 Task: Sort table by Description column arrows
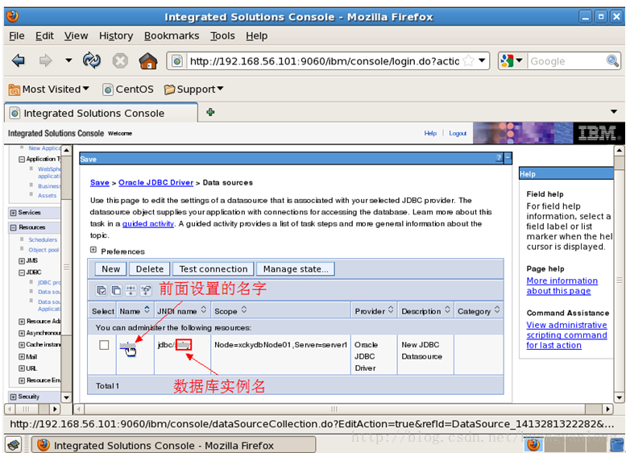click(447, 310)
